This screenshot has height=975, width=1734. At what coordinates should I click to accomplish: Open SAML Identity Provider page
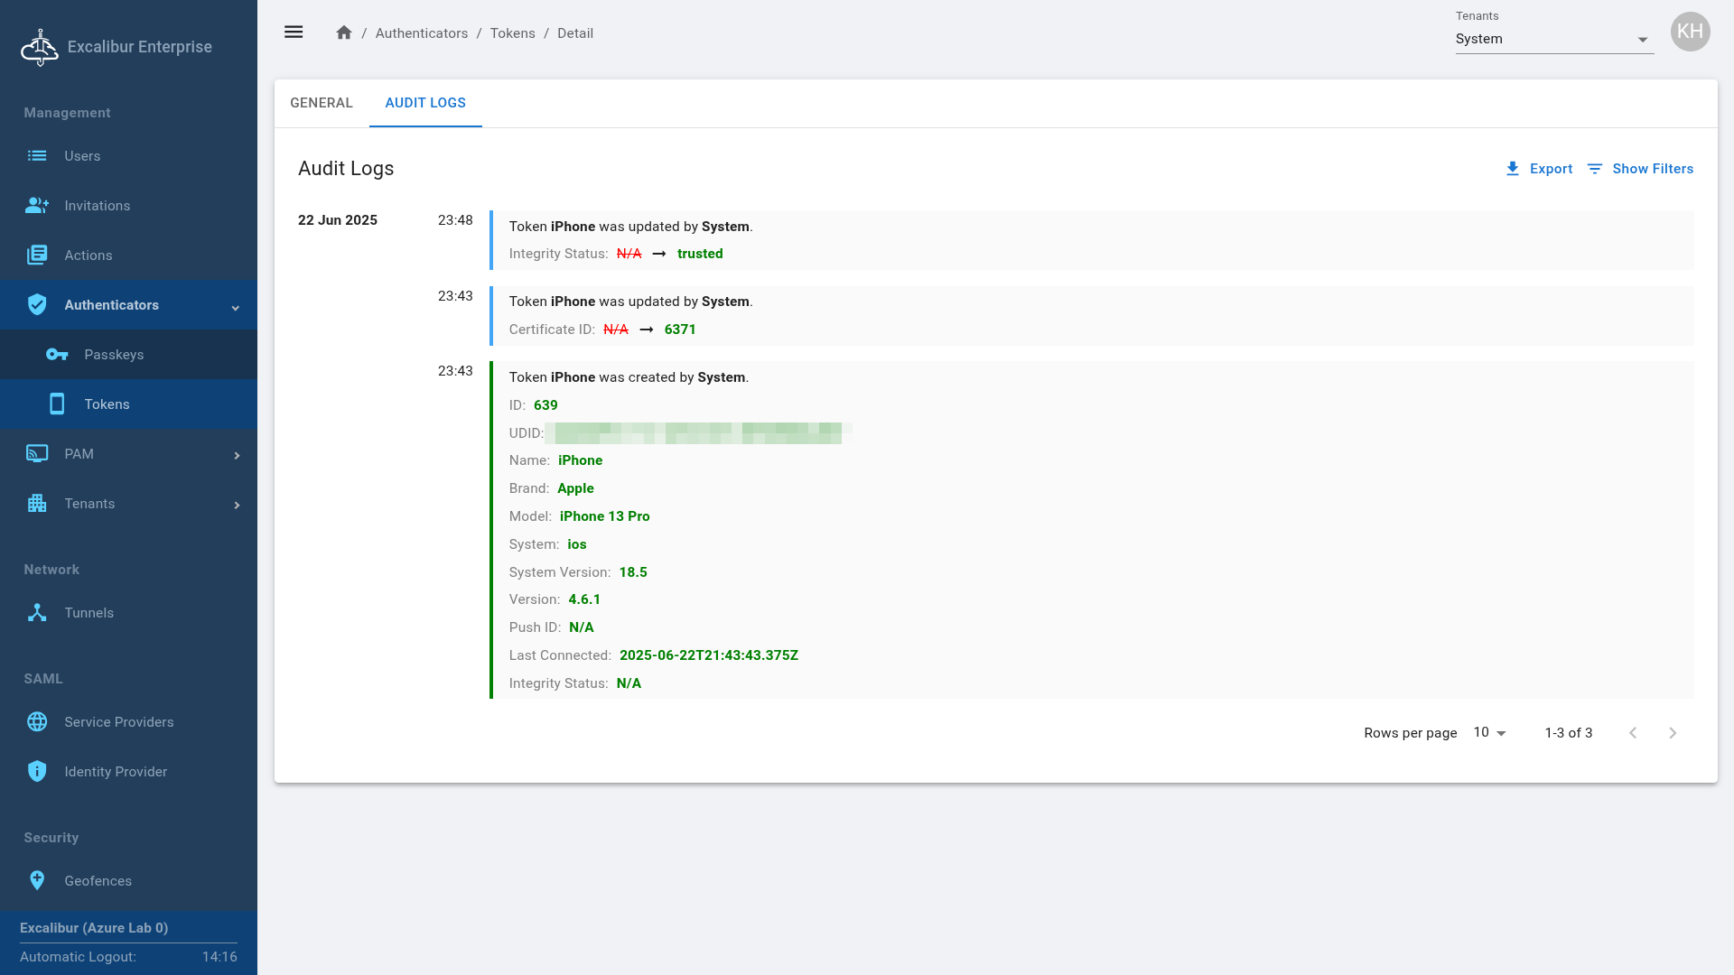coord(116,772)
